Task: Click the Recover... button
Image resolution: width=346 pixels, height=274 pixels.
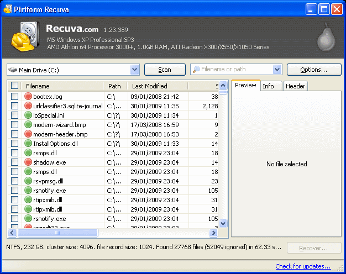Action: coord(314,248)
